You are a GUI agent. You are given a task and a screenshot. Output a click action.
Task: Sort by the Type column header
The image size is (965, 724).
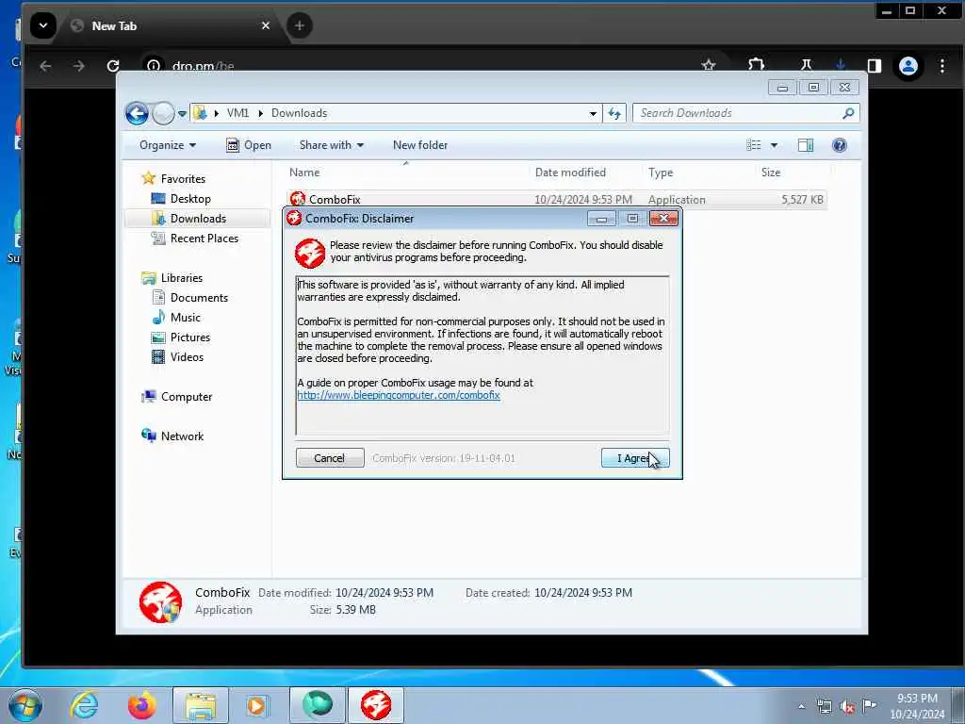coord(661,173)
